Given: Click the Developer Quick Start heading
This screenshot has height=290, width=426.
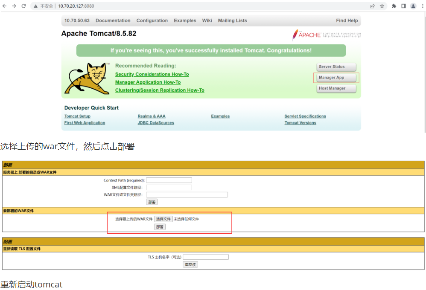Looking at the screenshot, I should [x=91, y=108].
